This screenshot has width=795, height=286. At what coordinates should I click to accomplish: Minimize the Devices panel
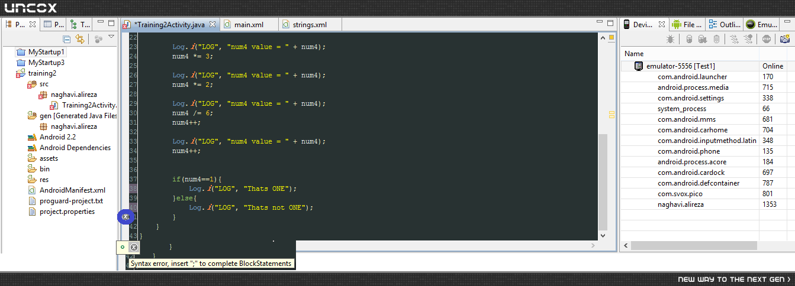click(x=787, y=22)
